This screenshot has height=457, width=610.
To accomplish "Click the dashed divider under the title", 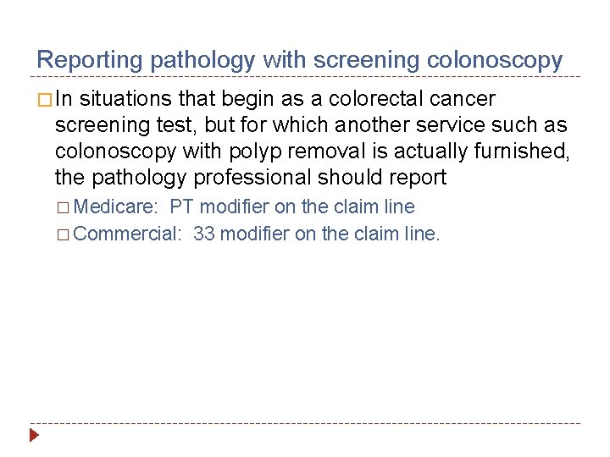I will [305, 77].
